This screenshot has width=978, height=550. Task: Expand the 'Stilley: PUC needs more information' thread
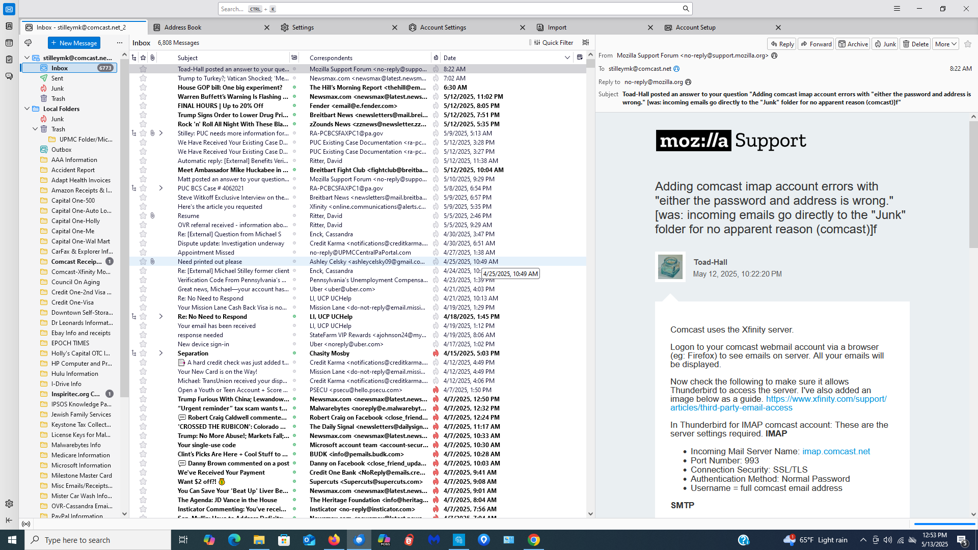point(161,133)
